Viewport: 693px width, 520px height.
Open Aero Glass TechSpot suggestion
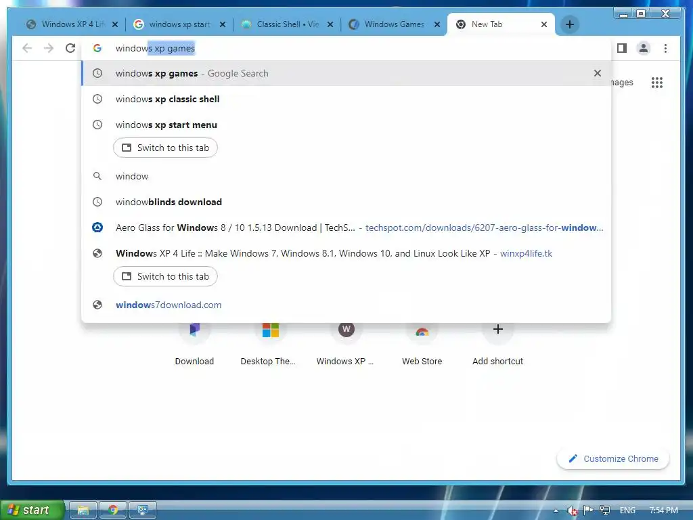point(346,227)
